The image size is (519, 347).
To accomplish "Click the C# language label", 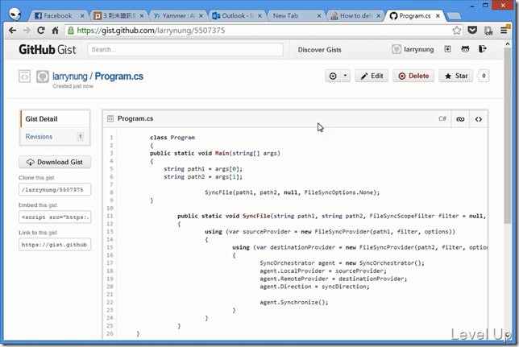I will click(x=442, y=119).
